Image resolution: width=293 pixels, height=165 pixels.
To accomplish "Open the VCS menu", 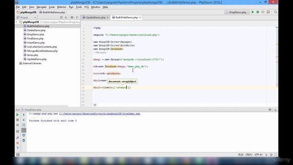I will (x=87, y=7).
